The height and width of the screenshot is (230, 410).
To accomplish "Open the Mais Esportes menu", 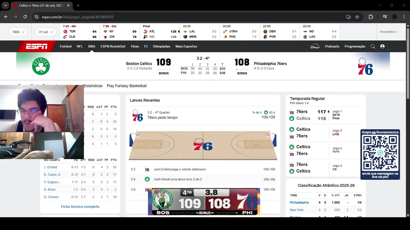I will click(186, 46).
